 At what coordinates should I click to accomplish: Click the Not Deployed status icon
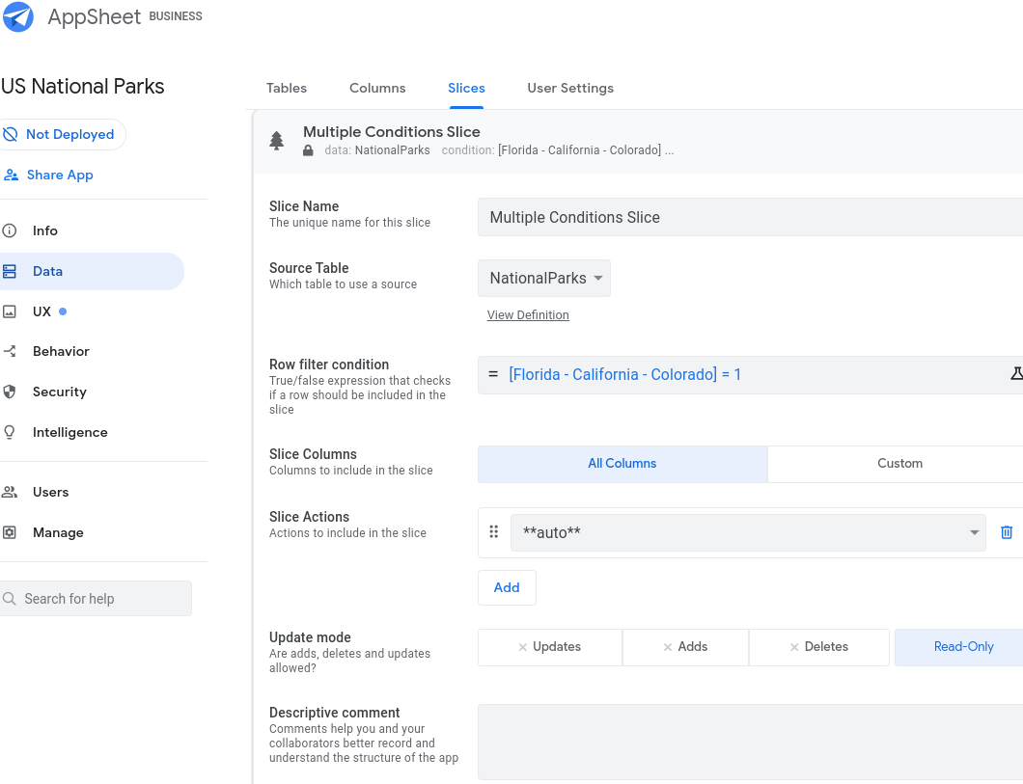click(11, 134)
